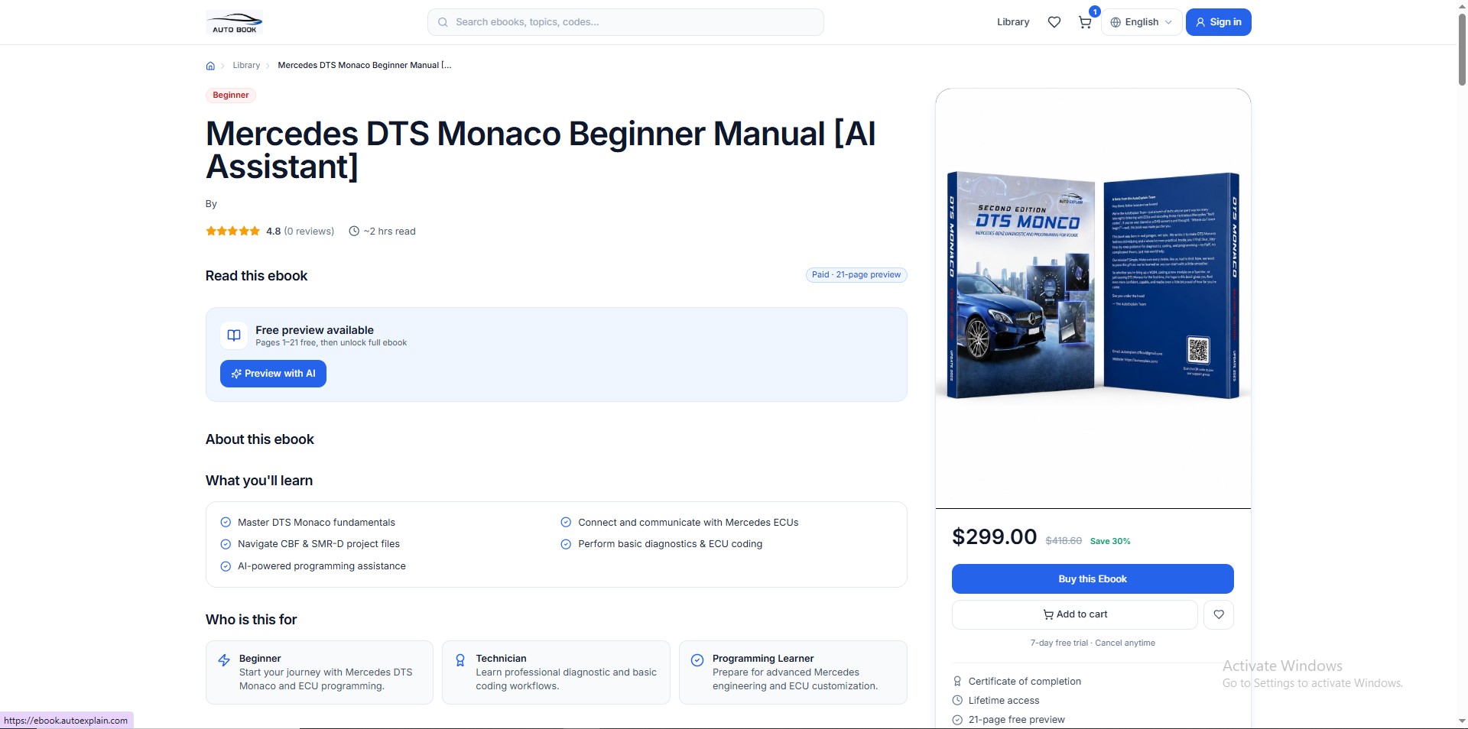Click the Save 30% label
Viewport: 1468px width, 729px height.
[1110, 541]
